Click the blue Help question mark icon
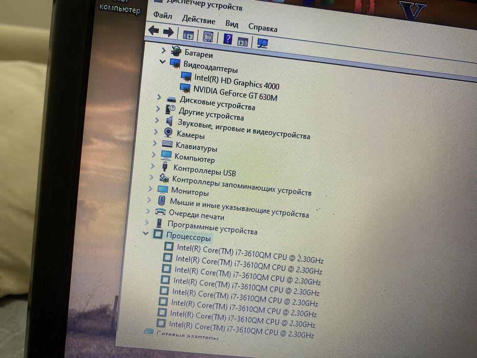This screenshot has height=358, width=477. 228,39
